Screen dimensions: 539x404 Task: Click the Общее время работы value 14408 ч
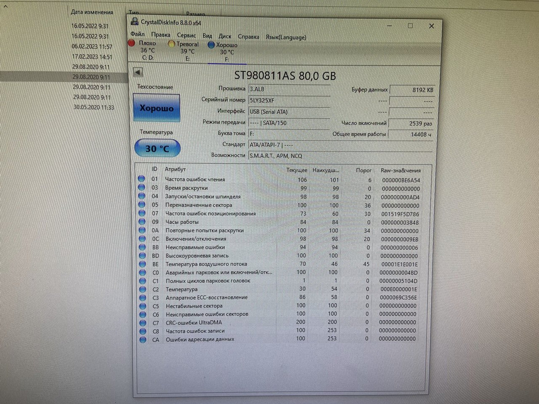pos(410,134)
